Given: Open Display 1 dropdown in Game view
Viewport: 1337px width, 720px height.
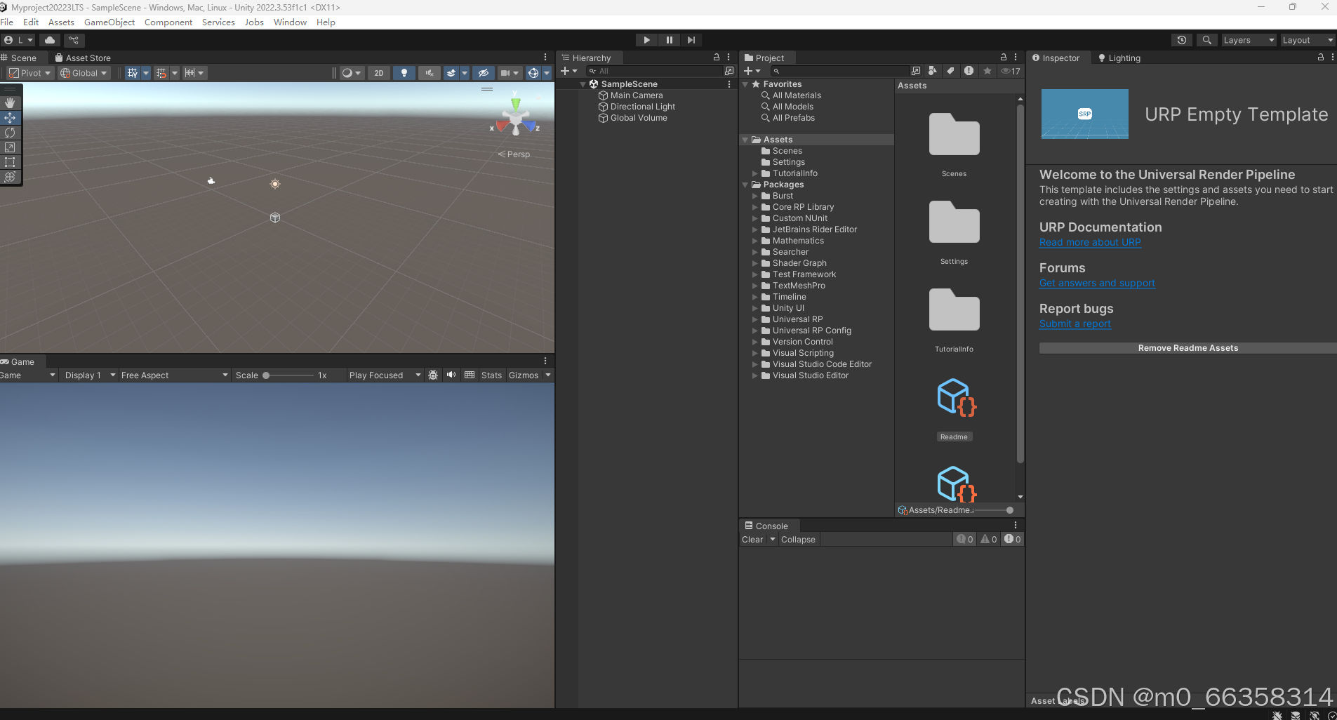Looking at the screenshot, I should (x=90, y=375).
